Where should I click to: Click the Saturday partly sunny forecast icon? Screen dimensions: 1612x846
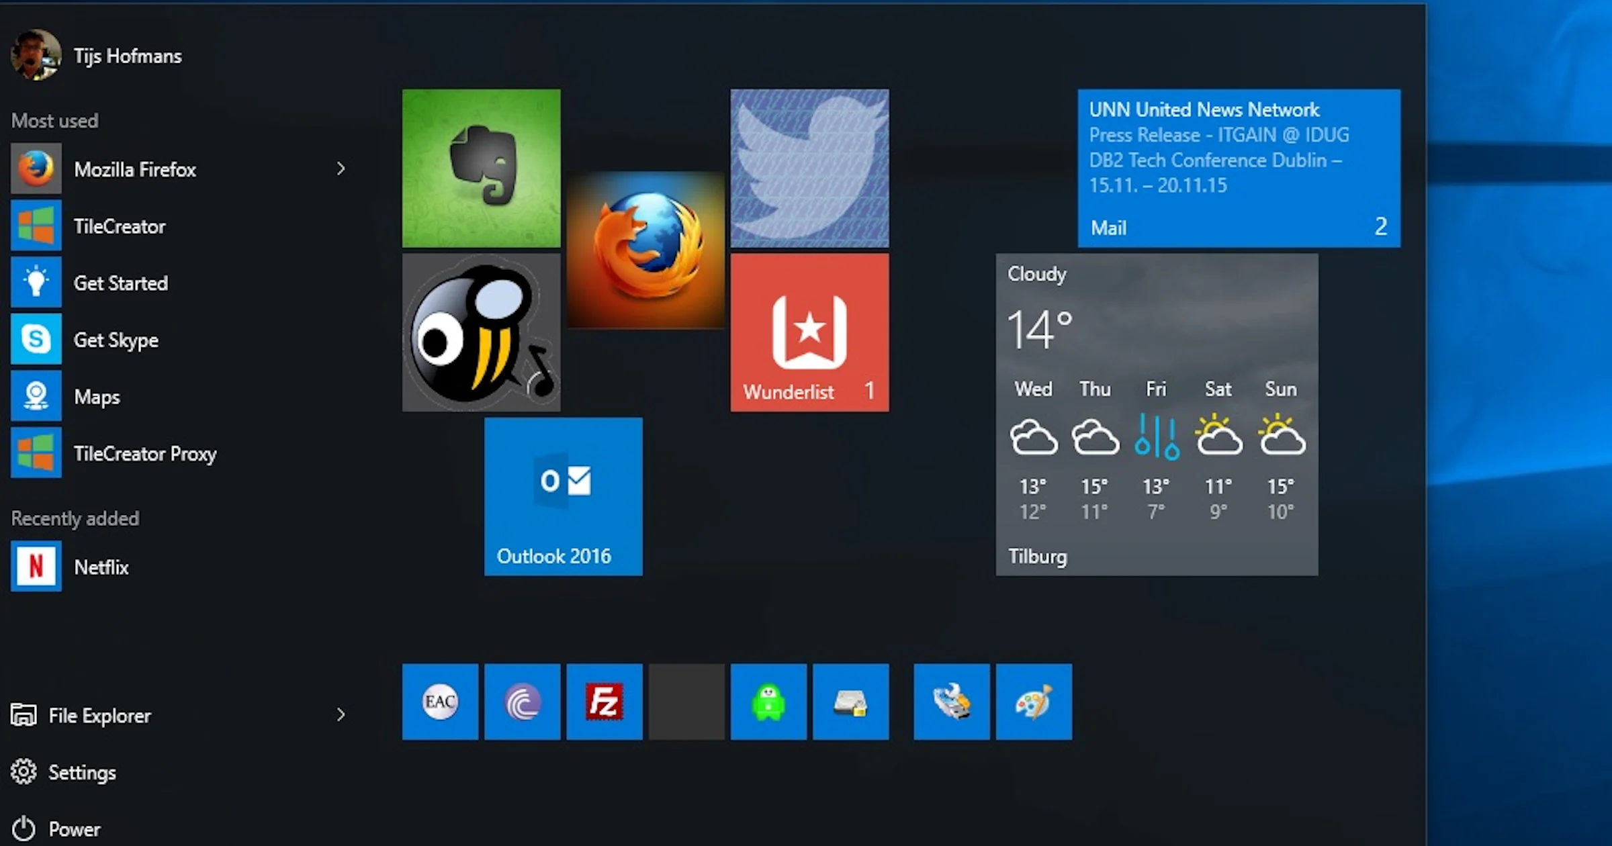[x=1218, y=436]
